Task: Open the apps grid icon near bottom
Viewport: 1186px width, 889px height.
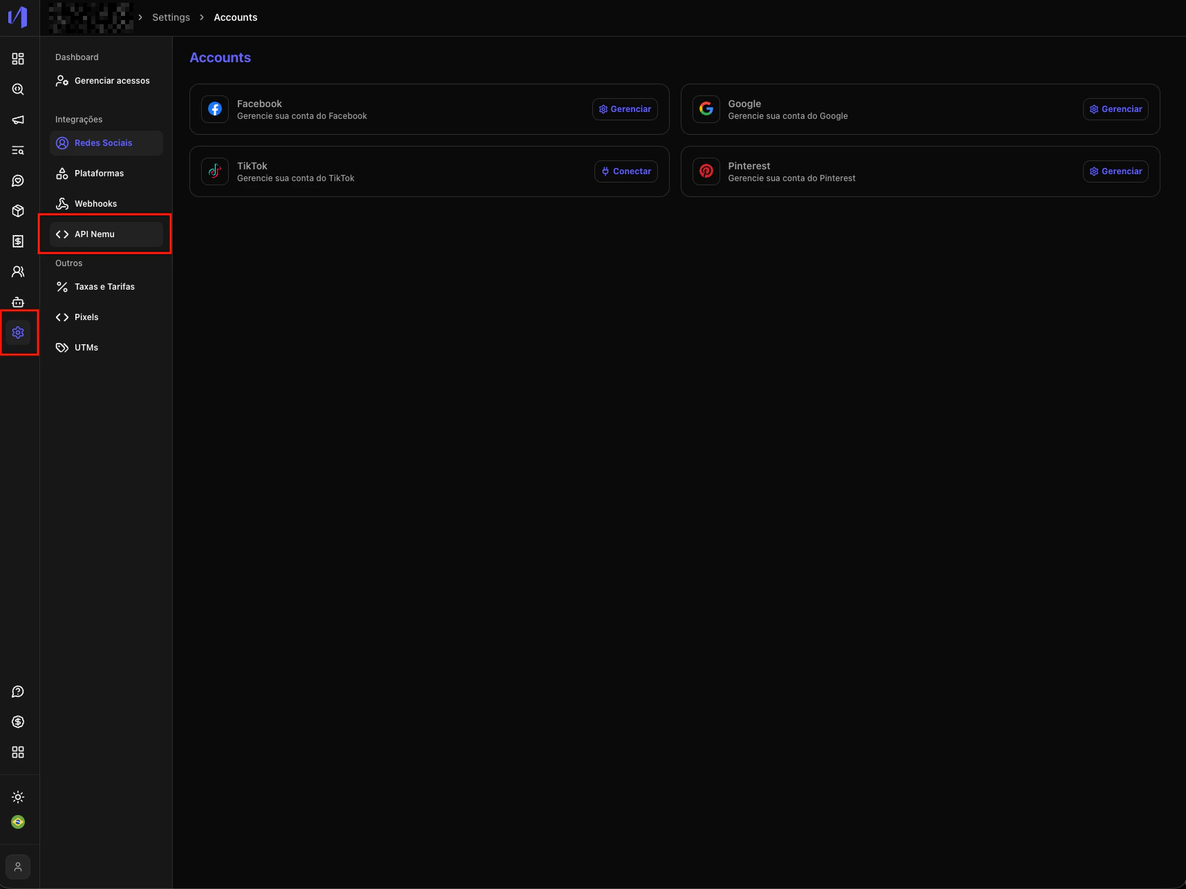Action: (x=18, y=752)
